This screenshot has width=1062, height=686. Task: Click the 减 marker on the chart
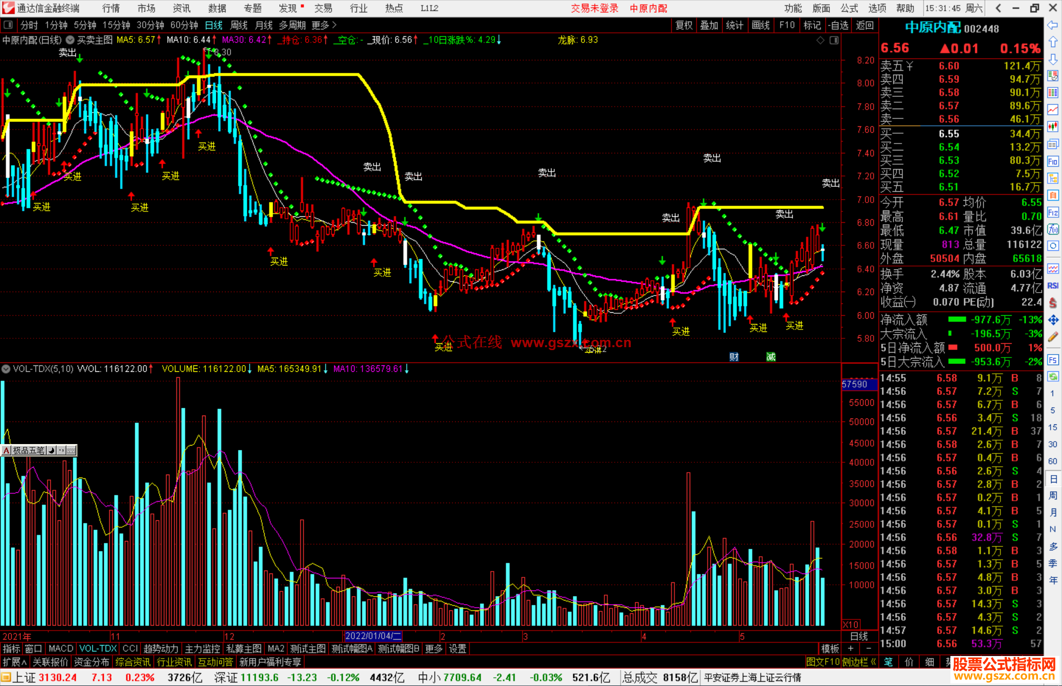770,357
